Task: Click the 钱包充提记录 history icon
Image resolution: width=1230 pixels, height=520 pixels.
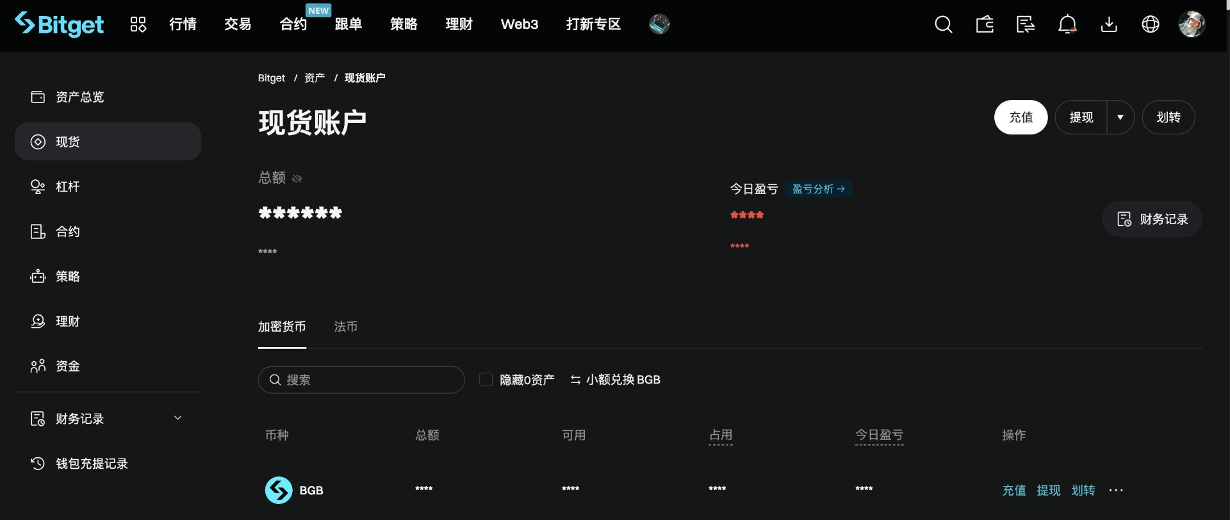Action: (38, 463)
